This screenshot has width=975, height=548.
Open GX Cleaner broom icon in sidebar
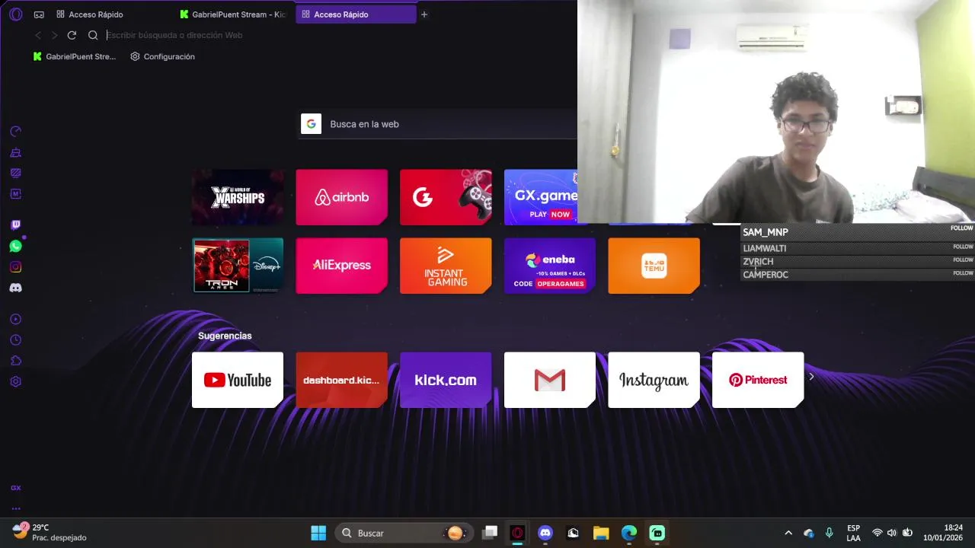tap(15, 152)
